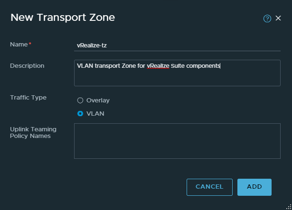This screenshot has width=292, height=210.
Task: Click the New Transport Zone title text
Action: click(63, 18)
